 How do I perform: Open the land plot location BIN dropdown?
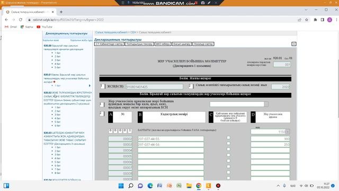[x=266, y=104]
